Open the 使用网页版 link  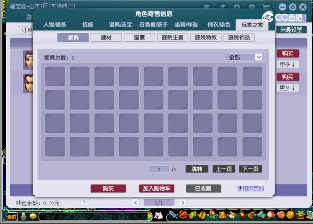click(250, 189)
